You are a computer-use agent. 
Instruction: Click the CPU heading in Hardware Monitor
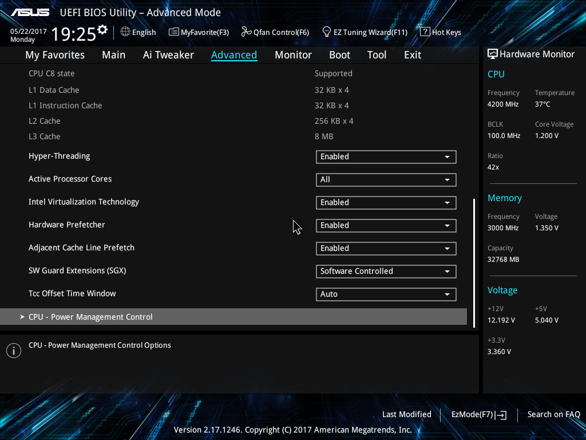pos(496,74)
